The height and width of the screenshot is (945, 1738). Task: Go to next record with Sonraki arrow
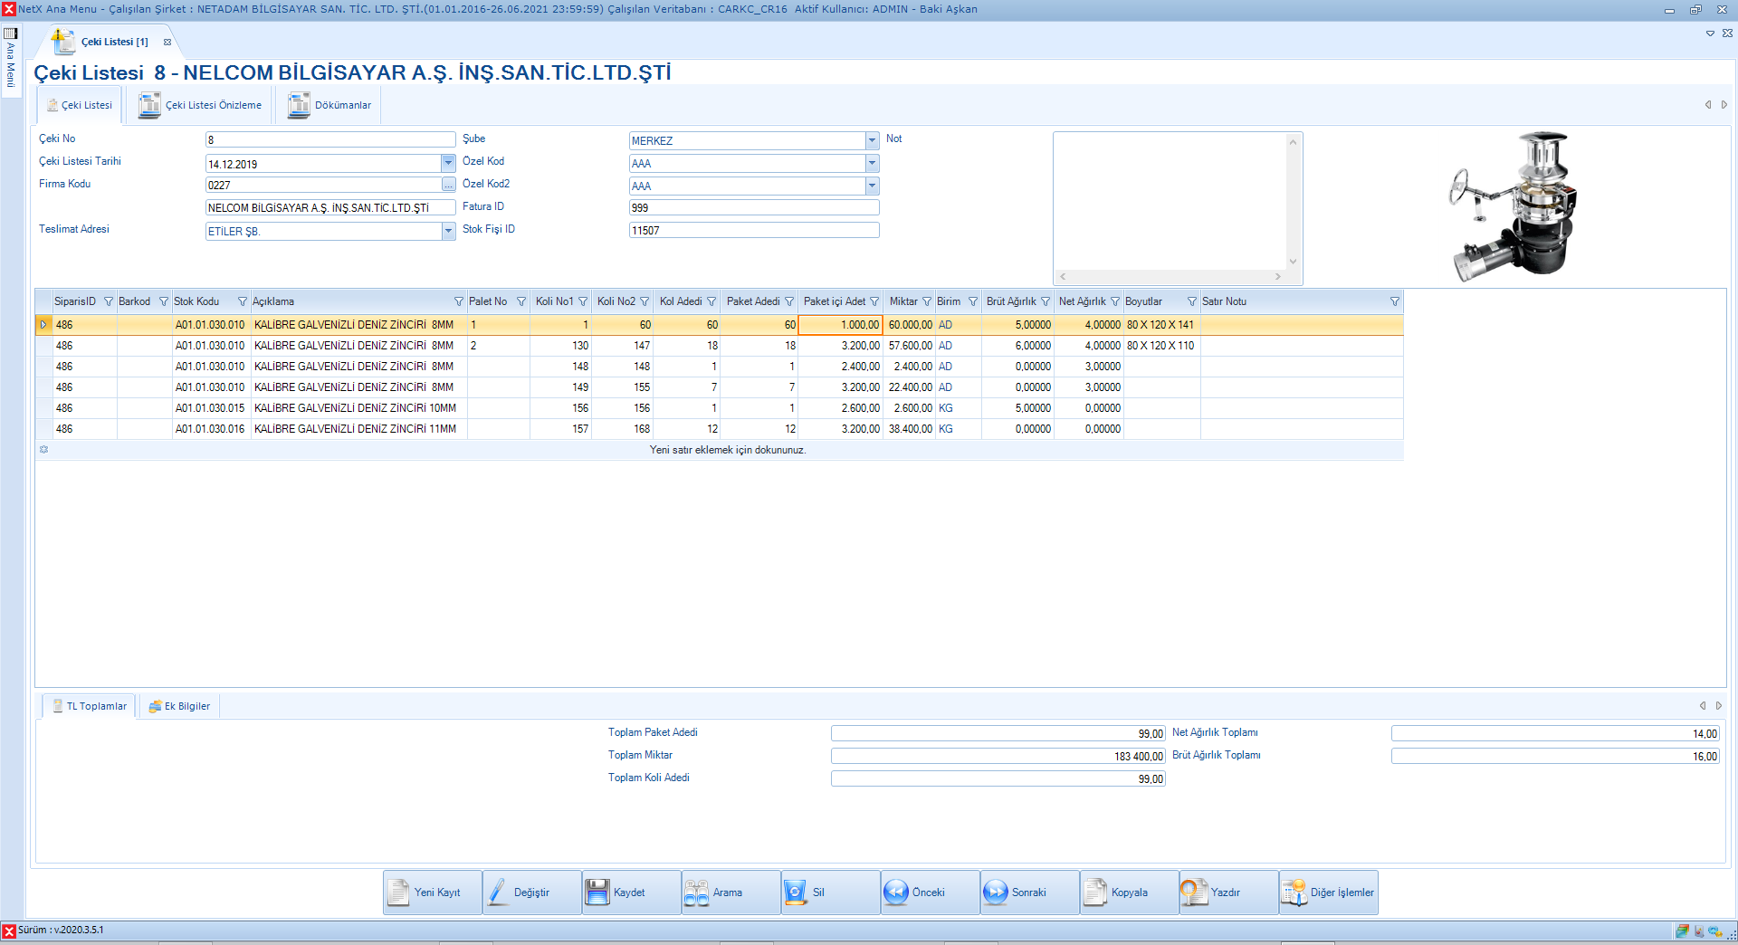[996, 892]
